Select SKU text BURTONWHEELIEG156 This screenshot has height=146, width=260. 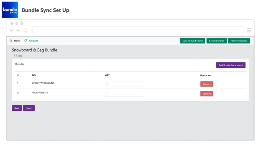coord(43,83)
